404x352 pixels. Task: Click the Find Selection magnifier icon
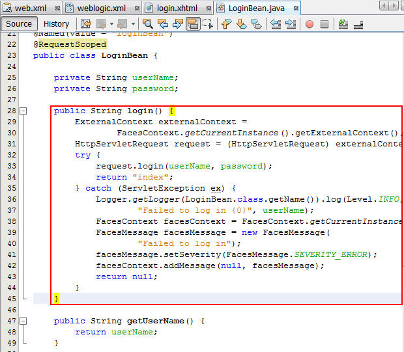point(148,24)
